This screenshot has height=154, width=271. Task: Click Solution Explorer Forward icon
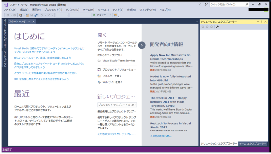[207, 27]
